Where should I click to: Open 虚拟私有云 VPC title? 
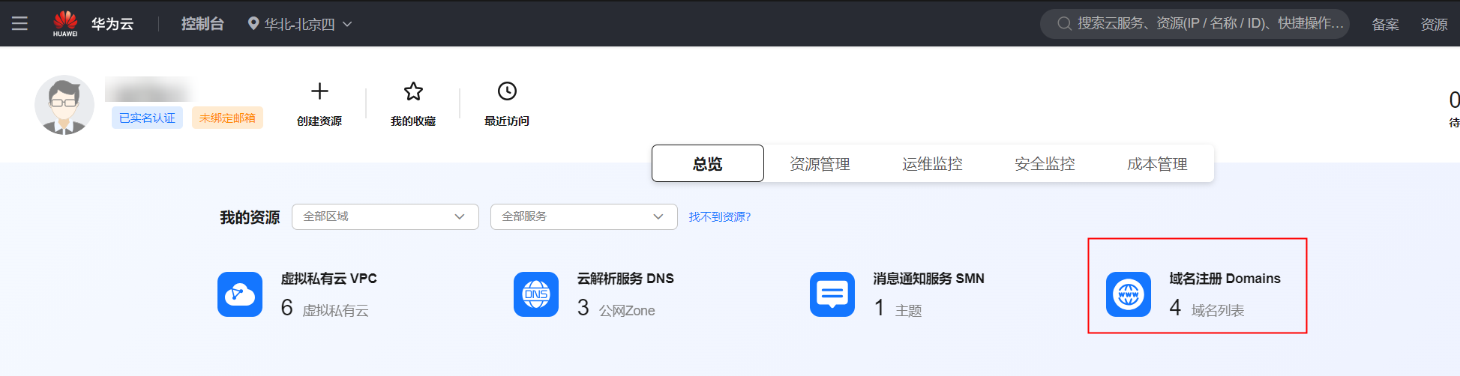pyautogui.click(x=329, y=279)
